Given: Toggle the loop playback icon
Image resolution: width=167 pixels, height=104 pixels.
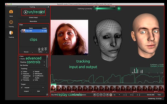Looking at the screenshot, I should point(111,95).
